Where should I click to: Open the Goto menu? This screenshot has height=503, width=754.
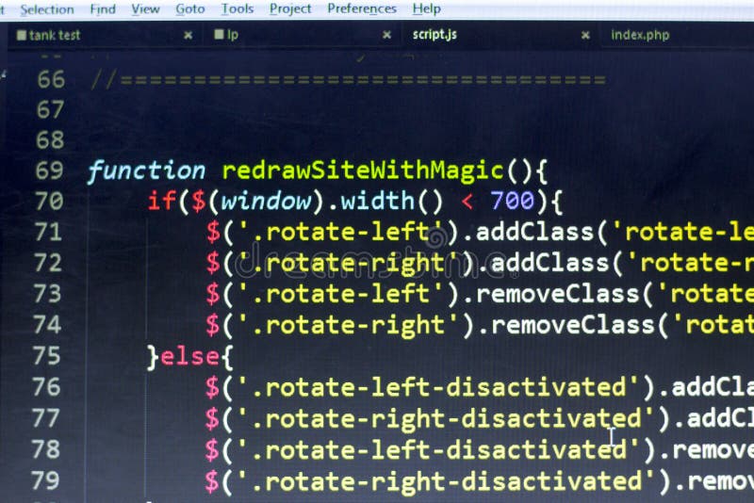click(190, 8)
